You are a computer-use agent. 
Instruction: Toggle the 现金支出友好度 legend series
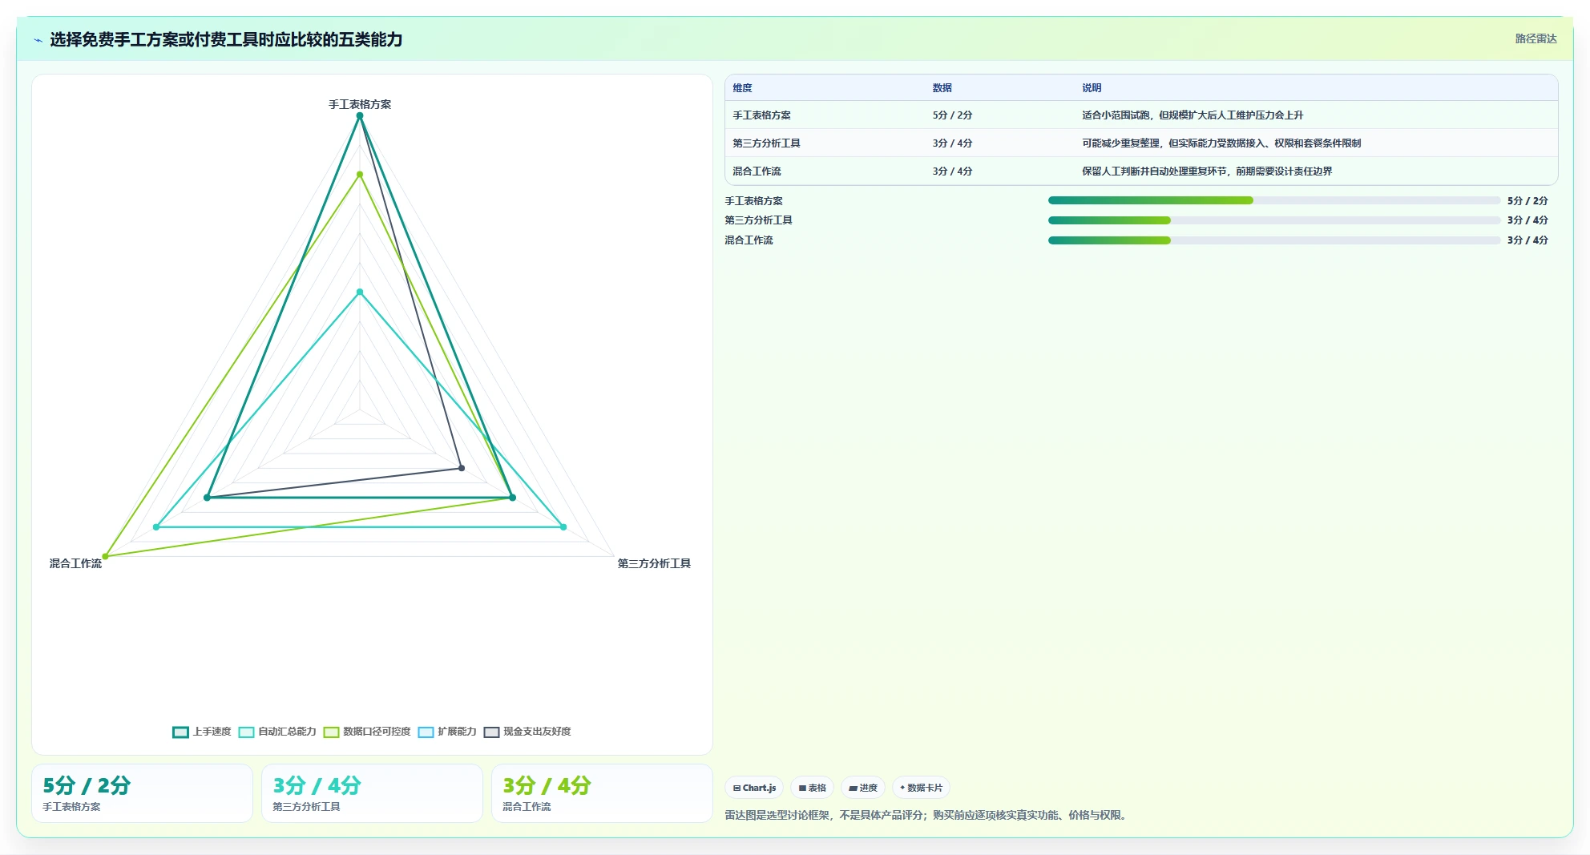[527, 732]
